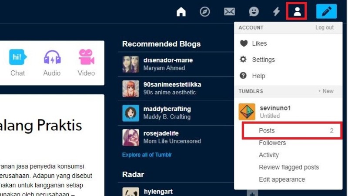The height and width of the screenshot is (196, 348).
Task: Go to the Home dashboard icon
Action: click(x=181, y=12)
